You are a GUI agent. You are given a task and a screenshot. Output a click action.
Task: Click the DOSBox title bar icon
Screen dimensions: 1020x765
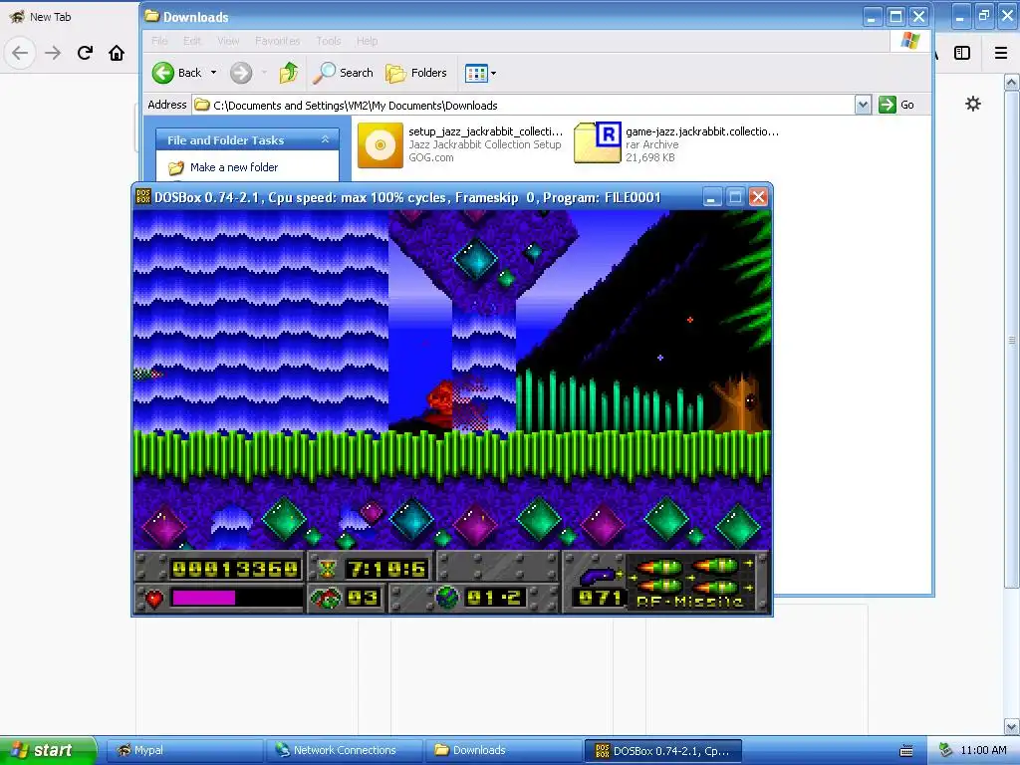143,196
